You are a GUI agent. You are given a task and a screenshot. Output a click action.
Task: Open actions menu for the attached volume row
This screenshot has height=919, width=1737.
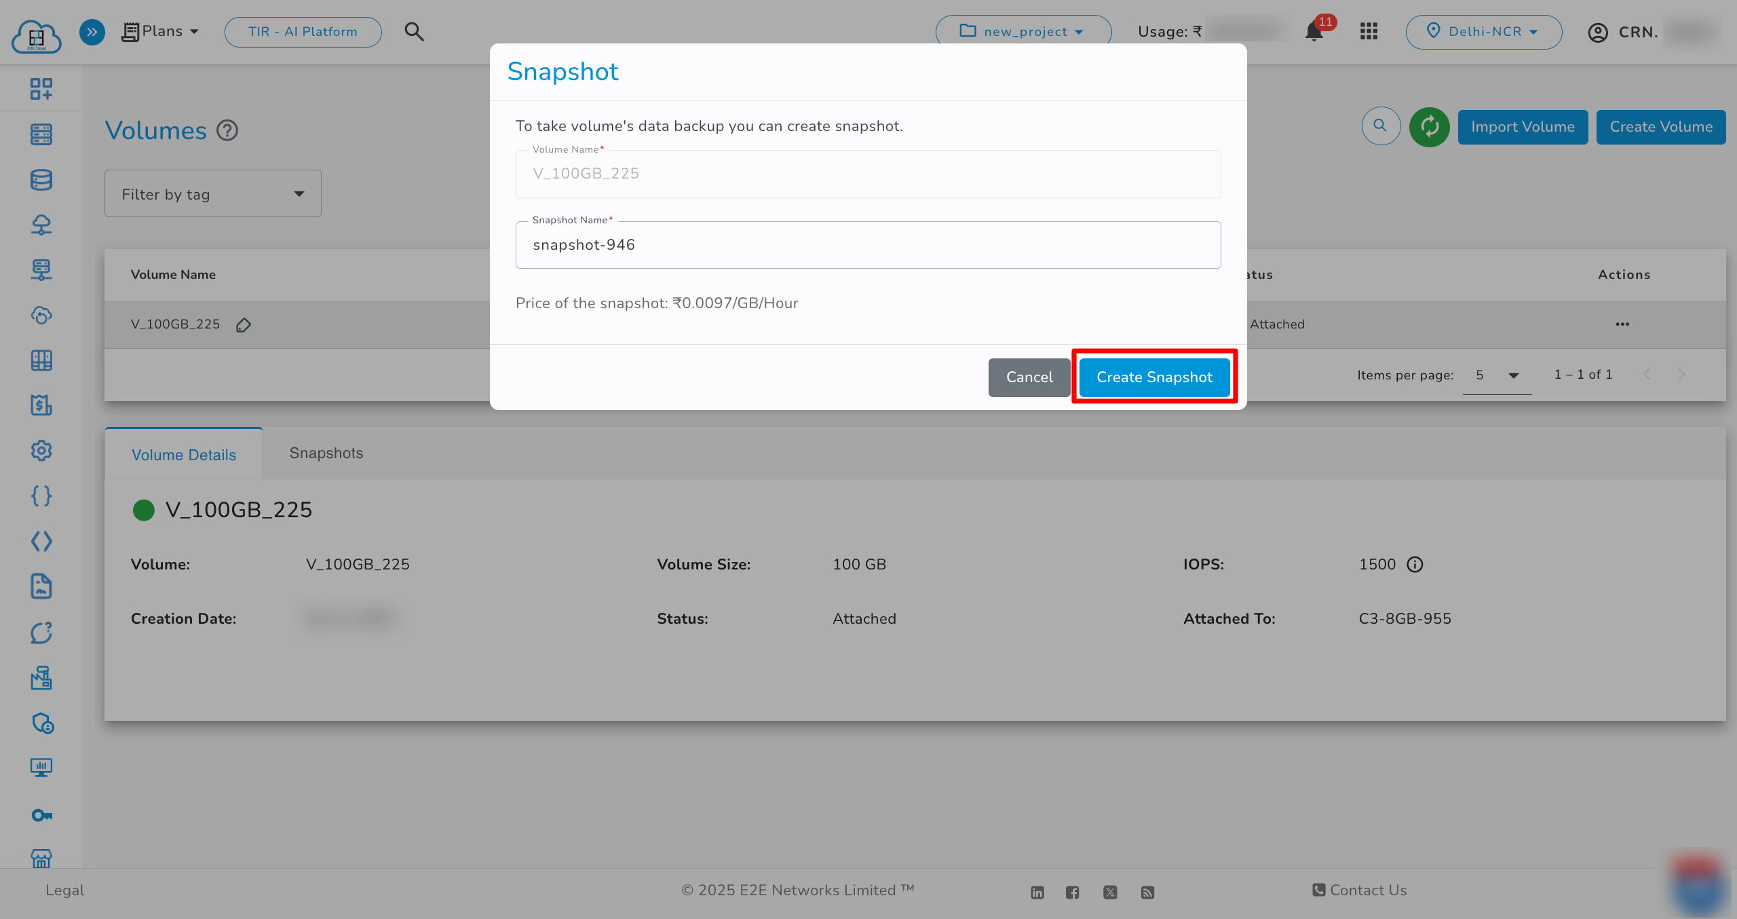[x=1622, y=324]
